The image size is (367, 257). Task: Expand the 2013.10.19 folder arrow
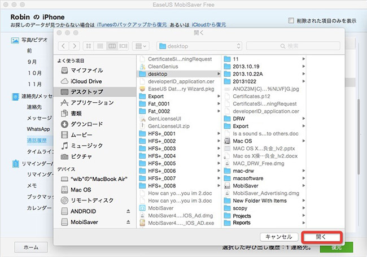click(x=304, y=67)
